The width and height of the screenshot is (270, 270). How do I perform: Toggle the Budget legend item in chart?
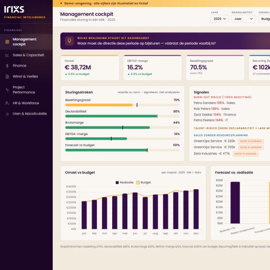(144, 183)
